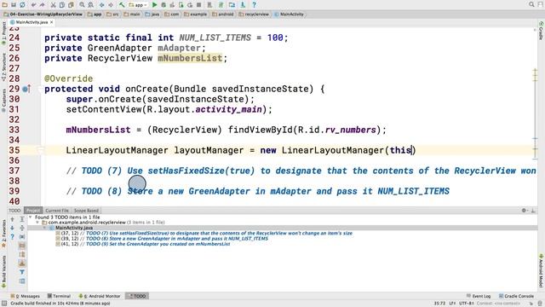Viewport: 545px width, 307px height.
Task: Open the Structure tool window side tab
Action: (3, 67)
